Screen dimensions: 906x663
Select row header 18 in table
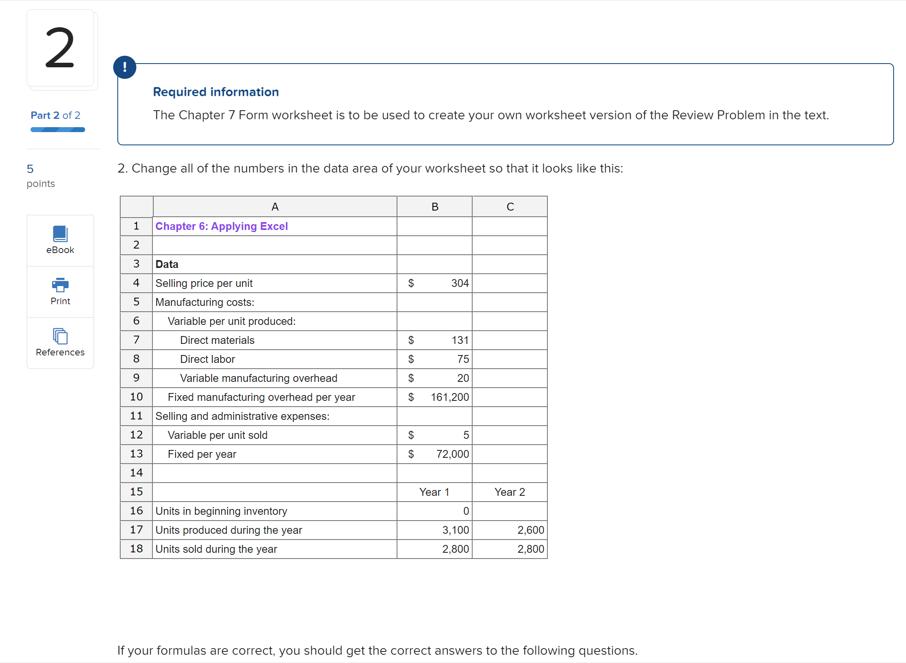(x=136, y=549)
